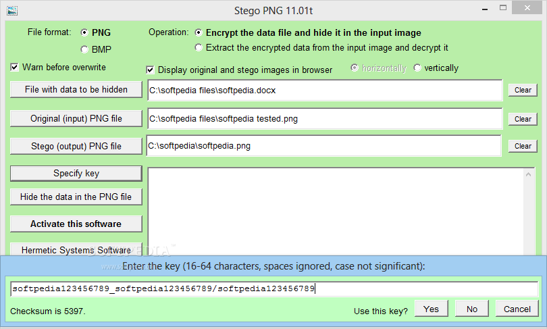
Task: Cancel the key entry dialog
Action: [x=517, y=309]
